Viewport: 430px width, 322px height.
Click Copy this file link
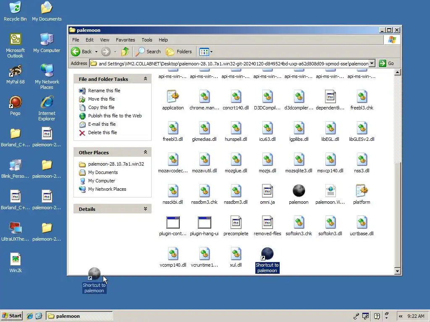pos(101,107)
